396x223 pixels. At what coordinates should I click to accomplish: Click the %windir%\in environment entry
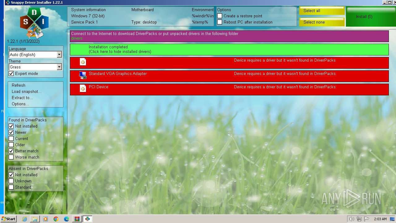[203, 16]
